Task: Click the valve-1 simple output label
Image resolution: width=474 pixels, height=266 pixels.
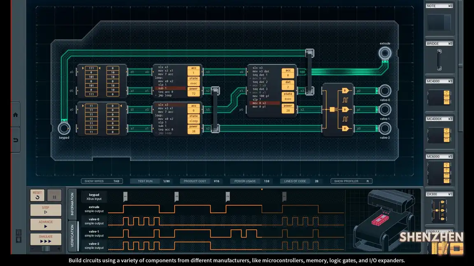Action: [94, 234]
